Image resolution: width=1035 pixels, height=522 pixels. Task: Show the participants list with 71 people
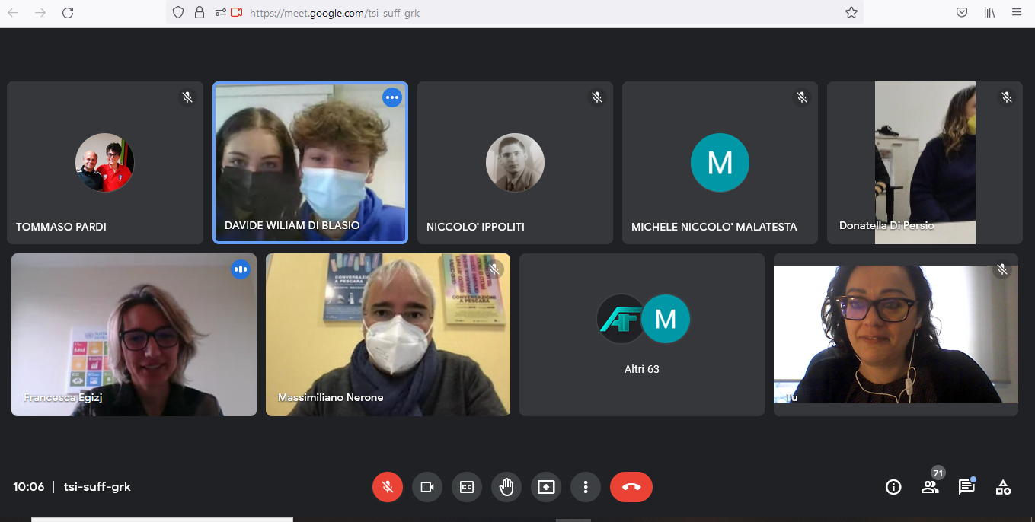pos(930,487)
